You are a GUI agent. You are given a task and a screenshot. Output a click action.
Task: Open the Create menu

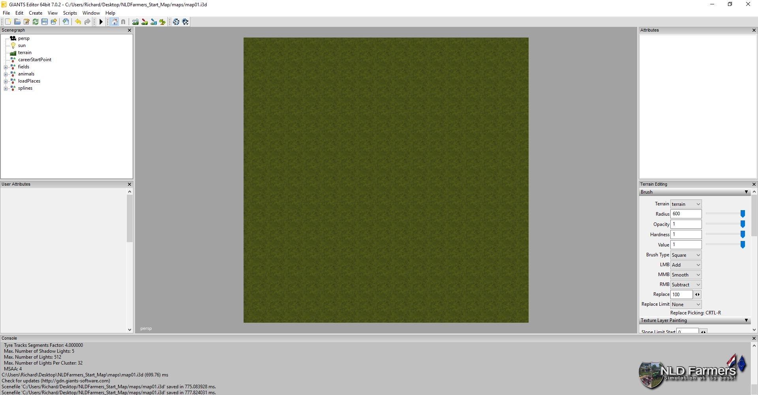36,13
